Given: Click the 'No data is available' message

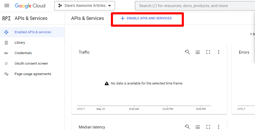Looking at the screenshot, I should pyautogui.click(x=147, y=83).
